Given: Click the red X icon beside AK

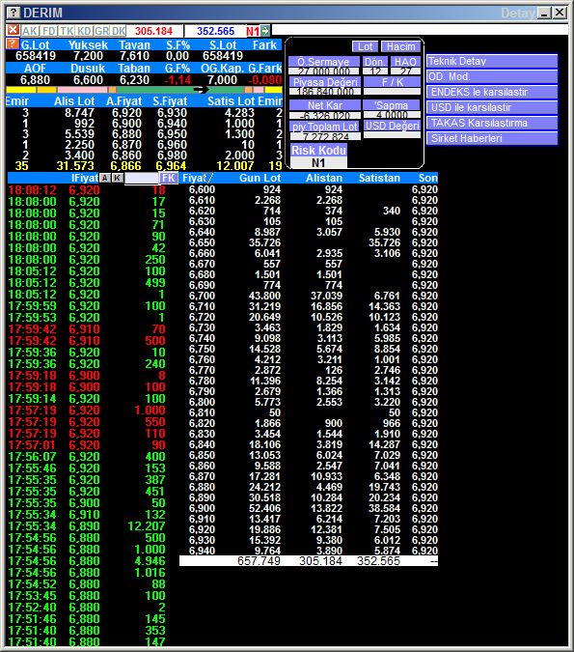Looking at the screenshot, I should tap(13, 30).
